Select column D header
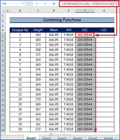Image resolution: width=120 pixels, height=140 pixels. pyautogui.click(x=54, y=11)
